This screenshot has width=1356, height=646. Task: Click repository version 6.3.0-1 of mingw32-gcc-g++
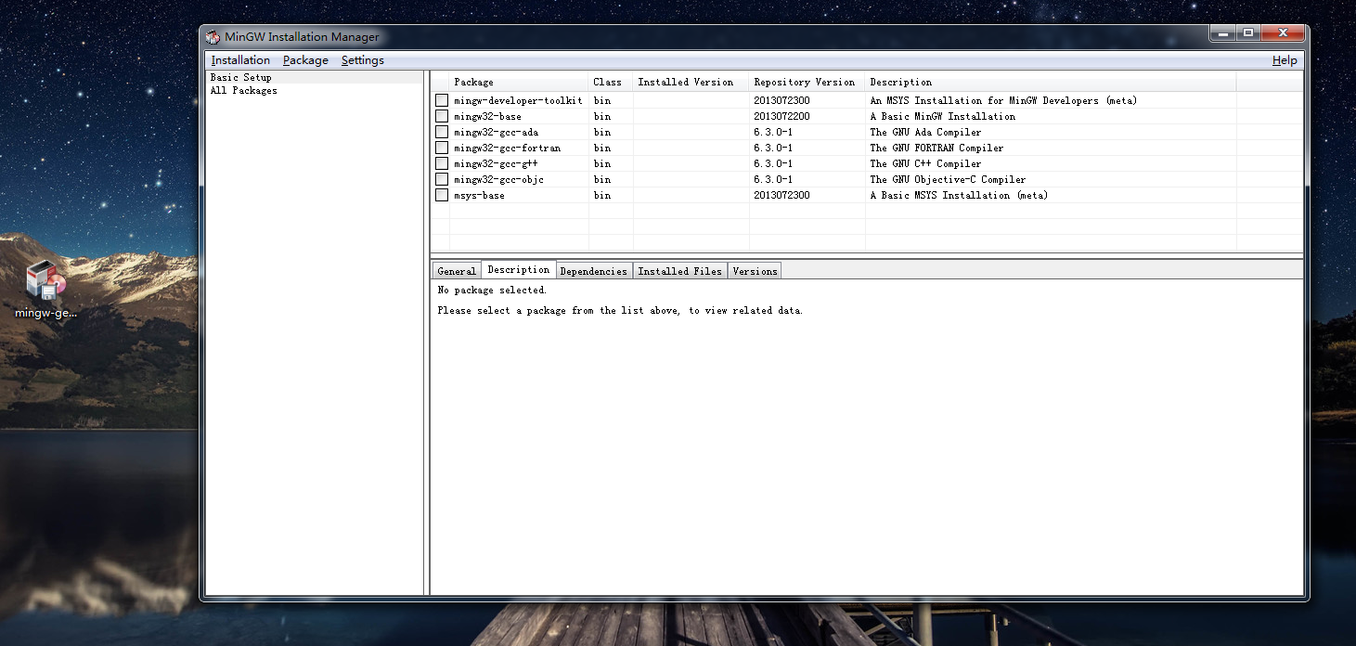pos(773,163)
